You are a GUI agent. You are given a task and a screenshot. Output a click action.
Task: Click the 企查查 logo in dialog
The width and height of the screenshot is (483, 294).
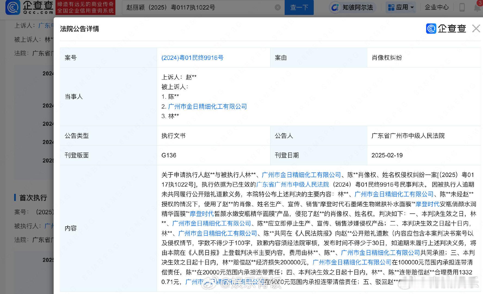[x=446, y=29]
